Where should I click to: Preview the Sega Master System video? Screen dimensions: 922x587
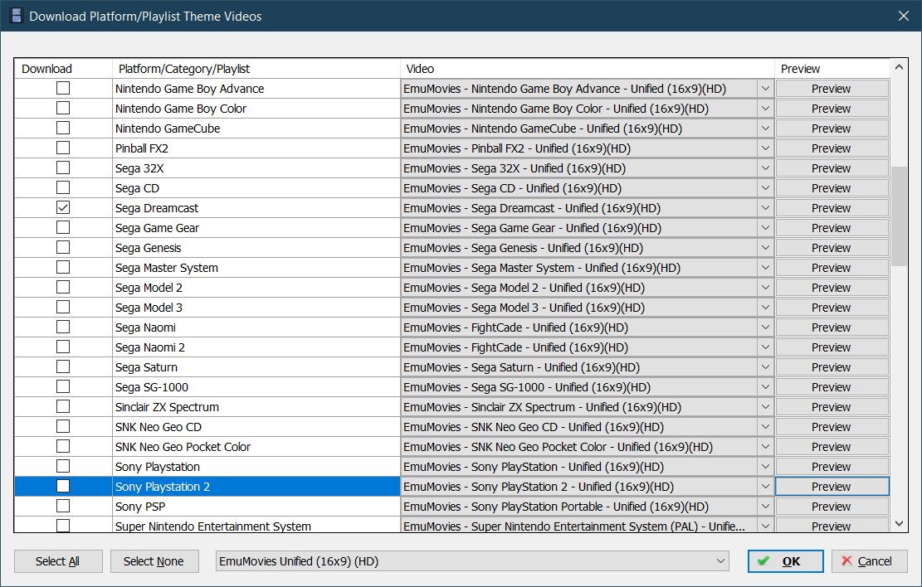[x=832, y=268]
